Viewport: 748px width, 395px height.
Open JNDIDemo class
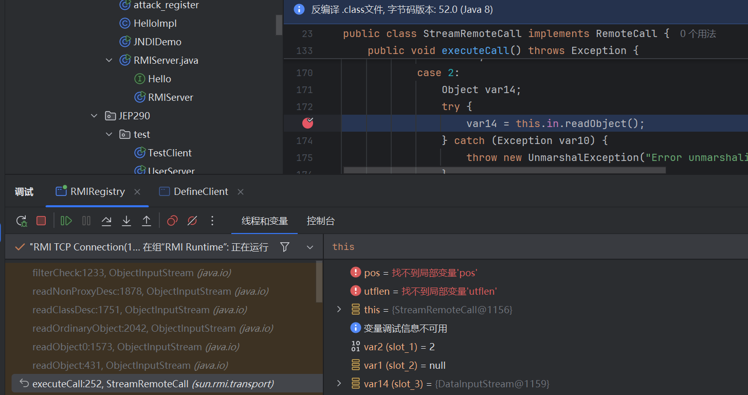pos(157,42)
